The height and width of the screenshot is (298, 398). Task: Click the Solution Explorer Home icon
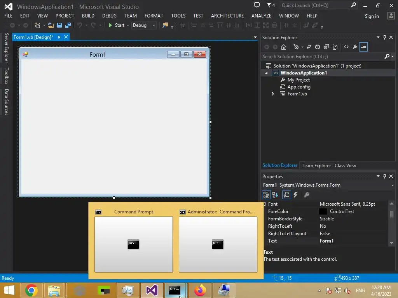tap(283, 47)
